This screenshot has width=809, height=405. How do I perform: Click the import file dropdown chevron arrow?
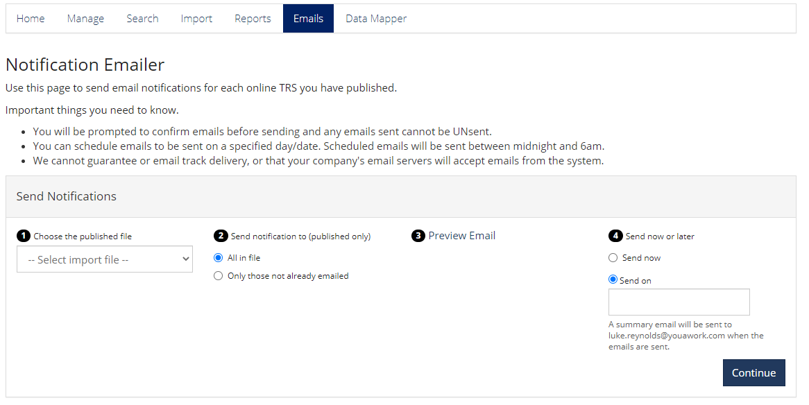(x=186, y=259)
